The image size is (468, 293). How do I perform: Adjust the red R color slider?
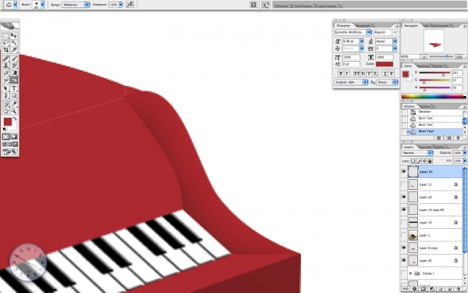coord(443,74)
